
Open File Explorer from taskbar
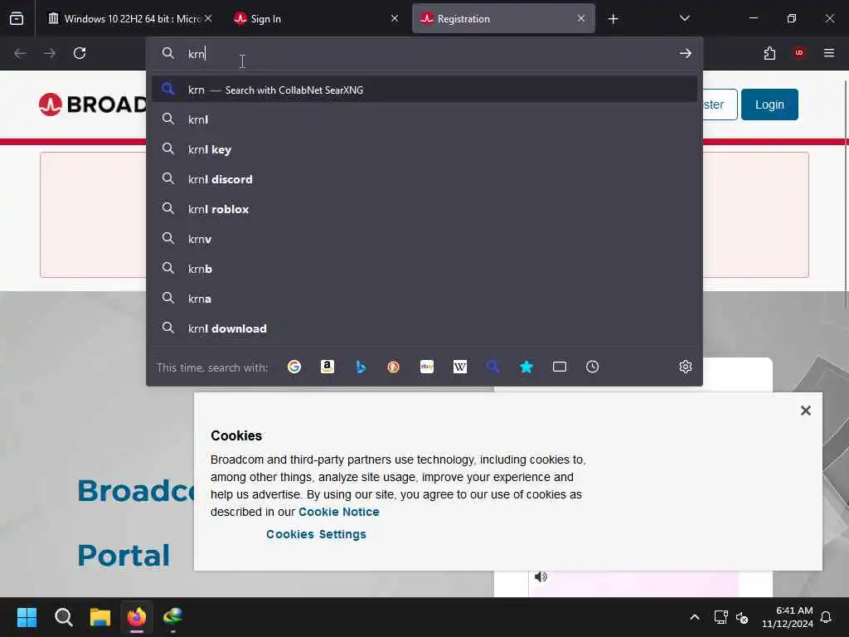tap(100, 617)
